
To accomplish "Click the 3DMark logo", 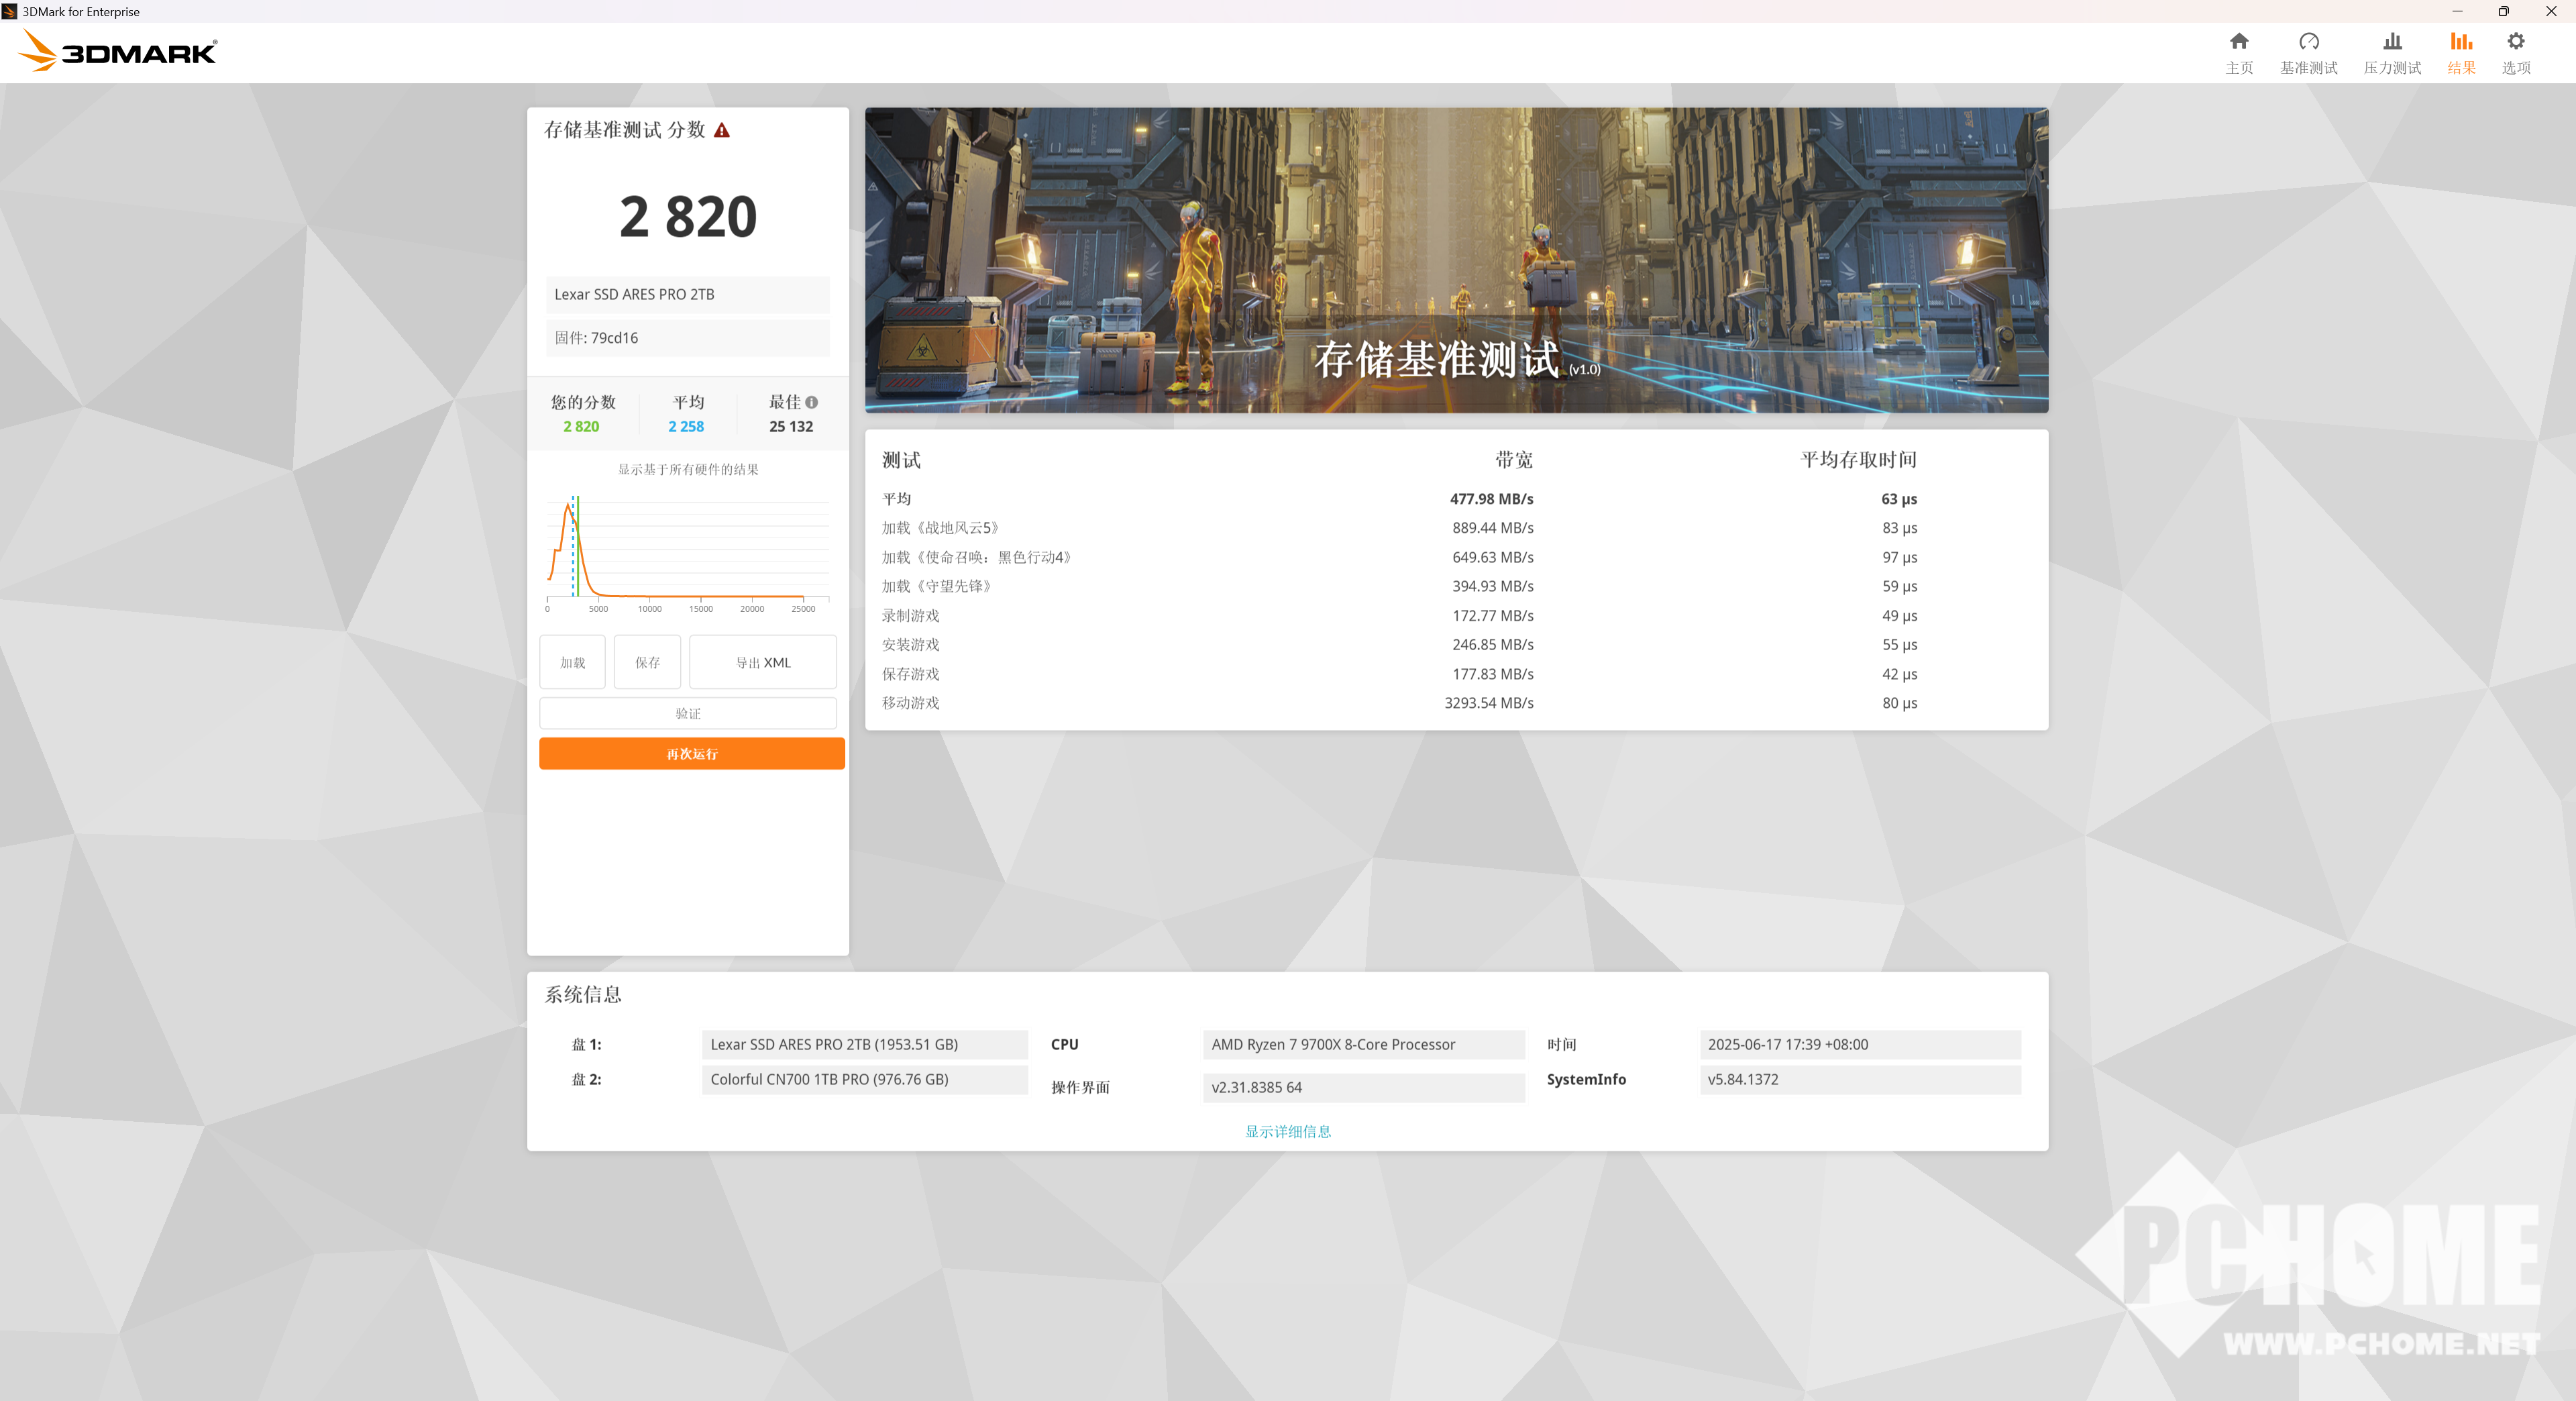I will pyautogui.click(x=118, y=51).
